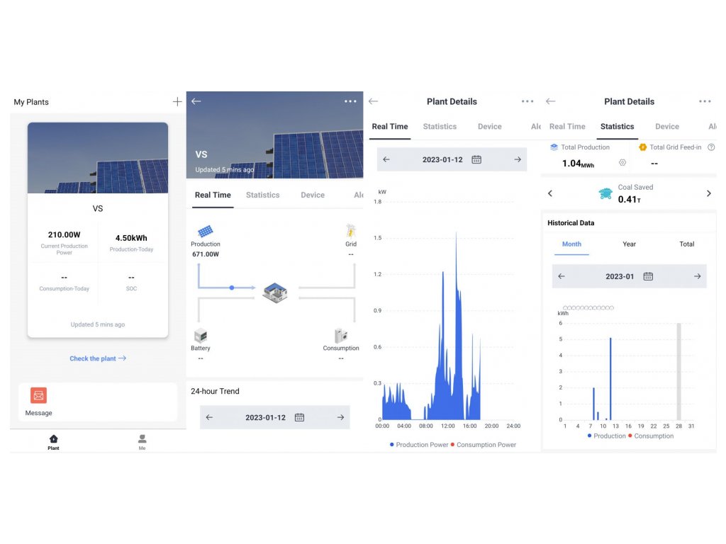Viewport: 726px width, 544px height.
Task: Previous month arrow beside 2023-01
Action: [562, 276]
